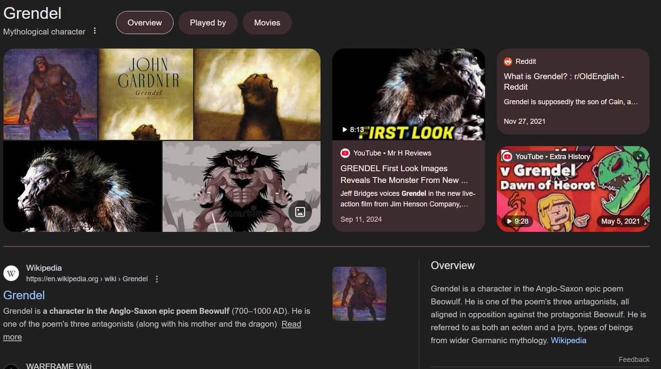Viewport: 661px width, 369px height.
Task: Open the Movies tab
Action: click(x=267, y=23)
